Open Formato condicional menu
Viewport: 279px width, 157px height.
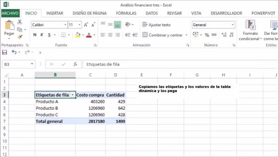pyautogui.click(x=250, y=30)
